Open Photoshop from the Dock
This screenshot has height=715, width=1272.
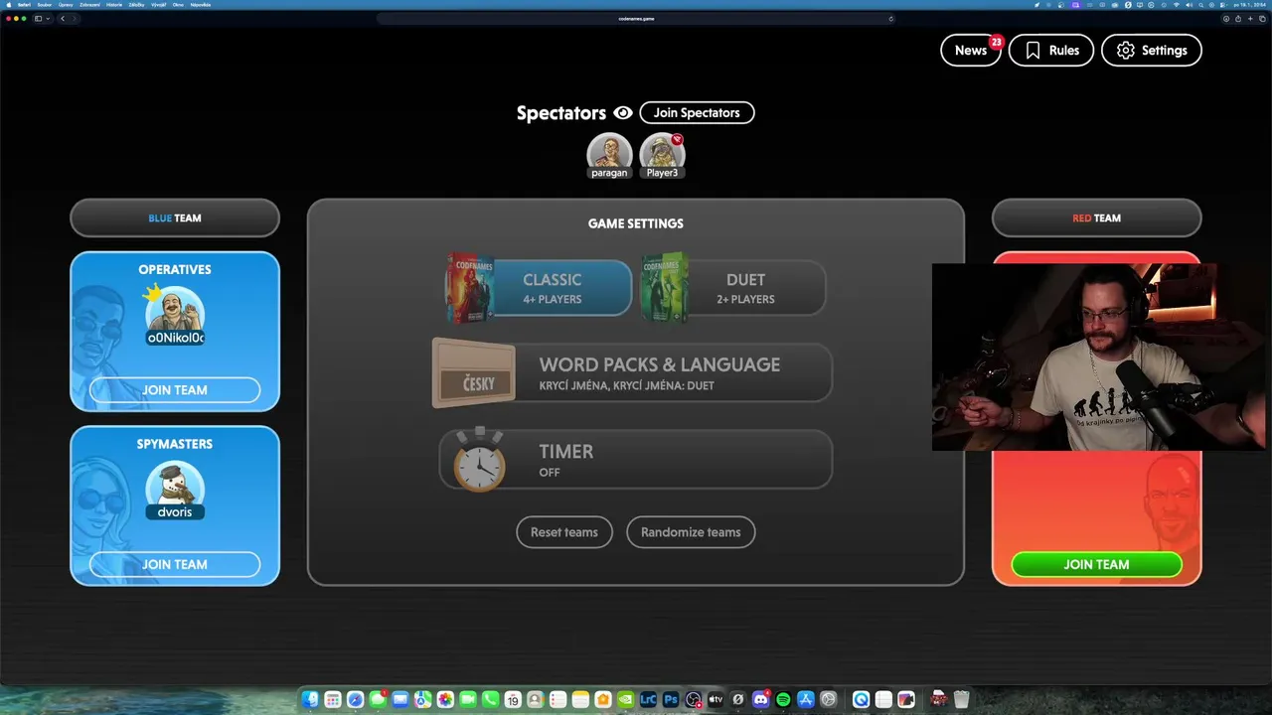click(x=671, y=699)
